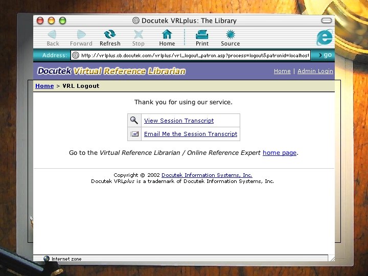368x276 pixels.
Task: Go to the browser Home icon
Action: pyautogui.click(x=167, y=34)
